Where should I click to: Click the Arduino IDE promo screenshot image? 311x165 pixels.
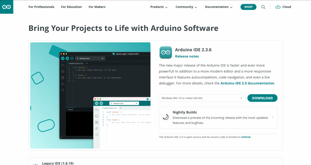click(x=90, y=95)
